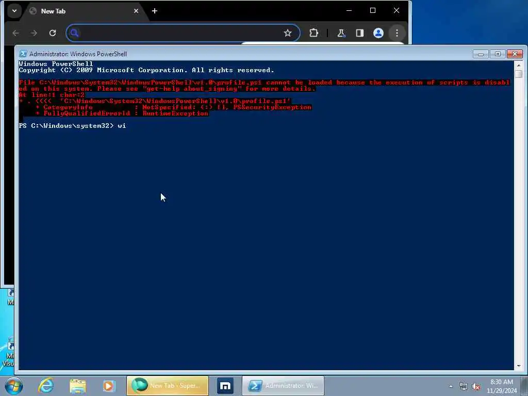Switch to the Administrator PowerShell taskbar button
Screen dimensions: 528x396
pyautogui.click(x=283, y=386)
